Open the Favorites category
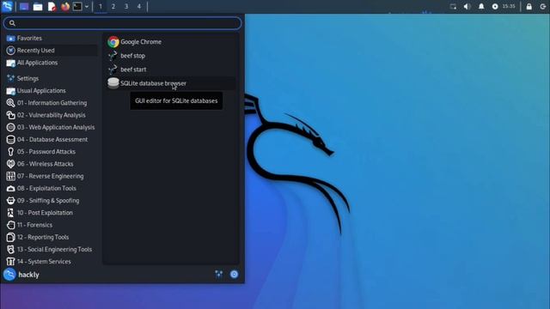 coord(52,38)
